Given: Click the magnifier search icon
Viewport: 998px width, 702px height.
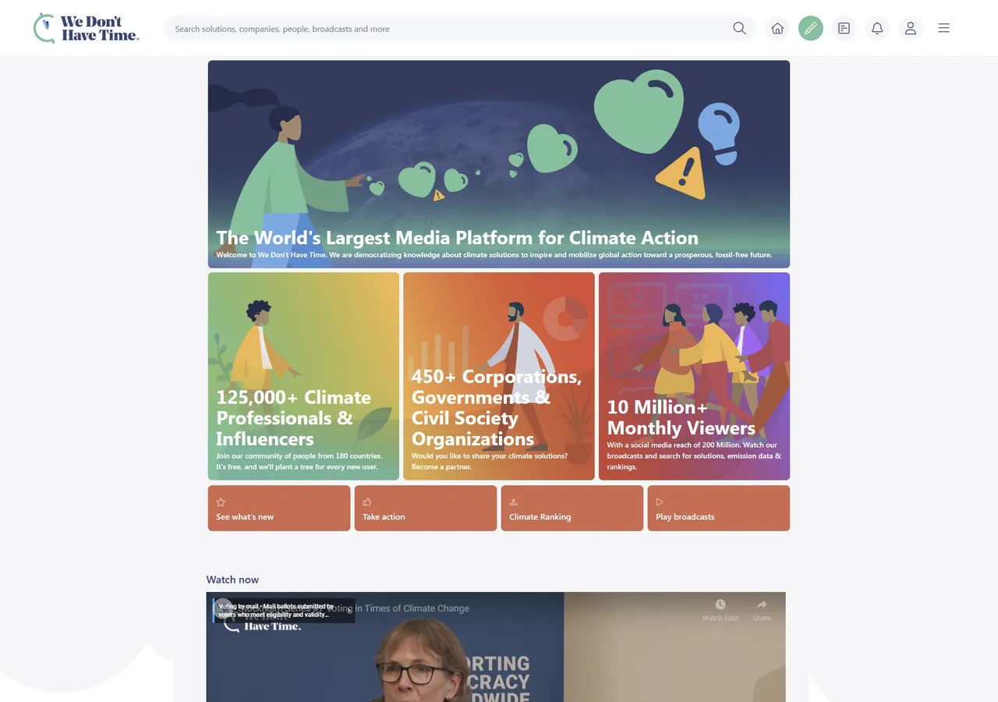Looking at the screenshot, I should click(x=739, y=29).
